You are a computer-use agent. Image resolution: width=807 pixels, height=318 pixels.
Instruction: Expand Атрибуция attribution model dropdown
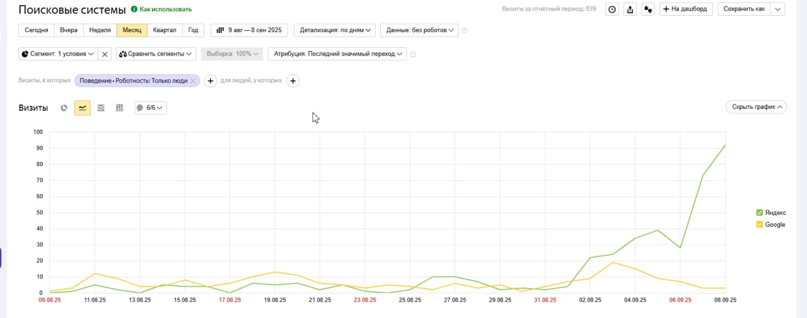pyautogui.click(x=337, y=54)
